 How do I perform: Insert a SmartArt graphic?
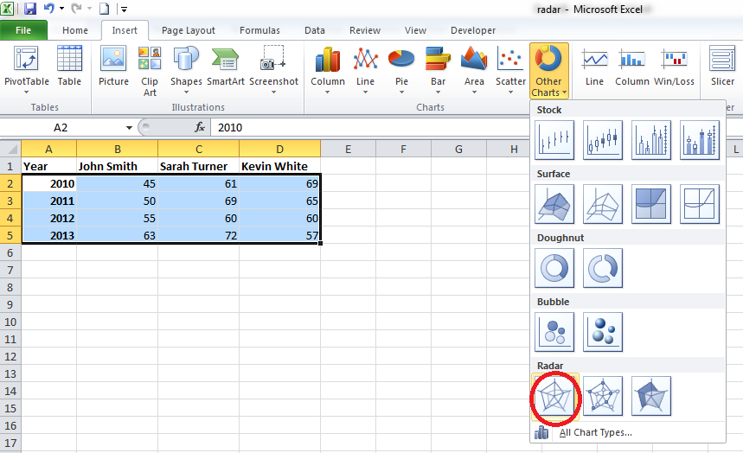[x=226, y=66]
